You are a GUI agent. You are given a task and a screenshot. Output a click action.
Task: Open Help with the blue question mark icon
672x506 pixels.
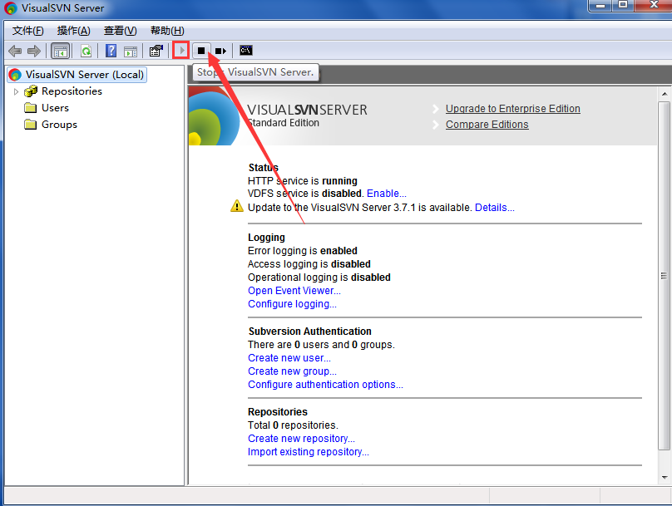[111, 51]
